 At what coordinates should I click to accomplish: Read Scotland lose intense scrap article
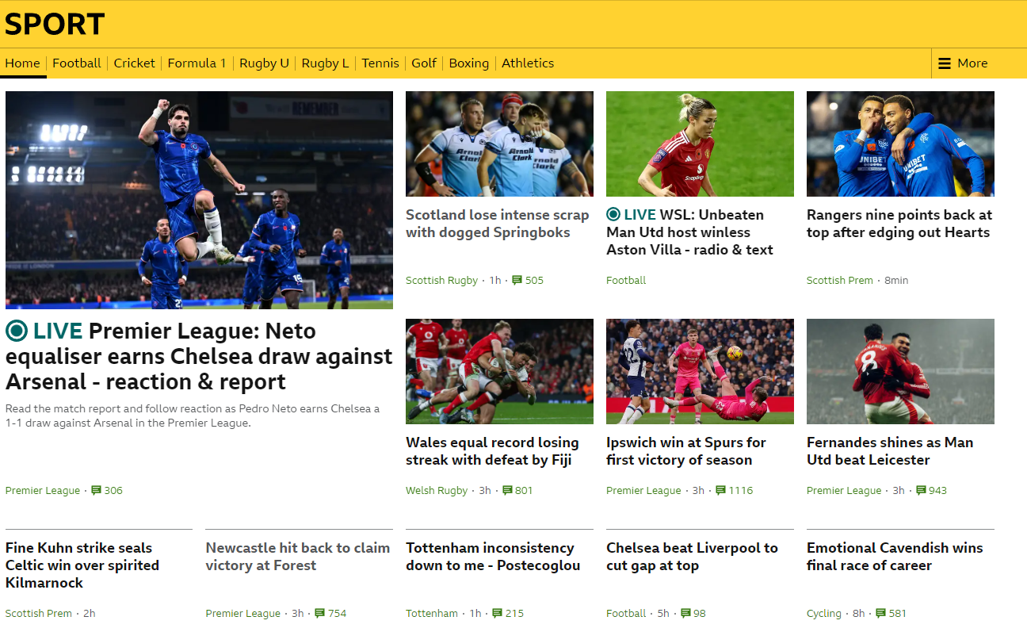click(x=498, y=224)
